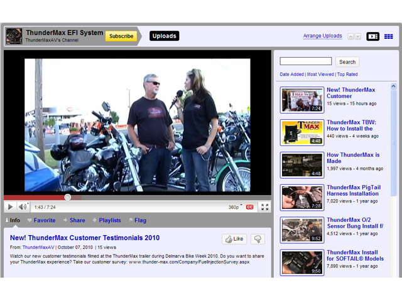
Task: Switch to grid view layout icon
Action: 388,36
